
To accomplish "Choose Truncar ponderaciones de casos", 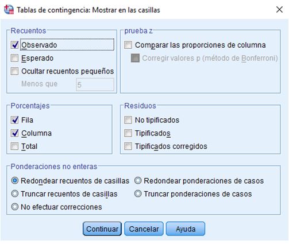I will coord(138,193).
